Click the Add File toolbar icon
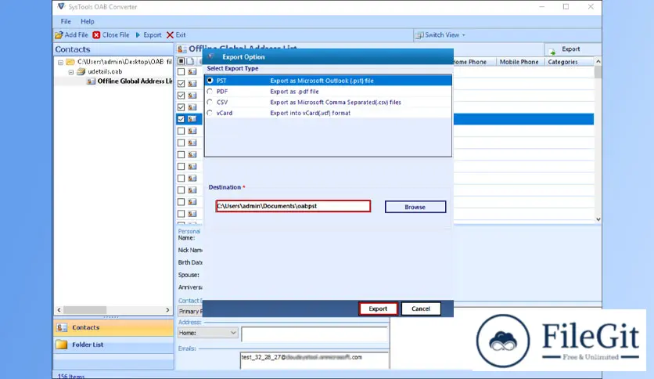654x379 pixels. pos(59,35)
